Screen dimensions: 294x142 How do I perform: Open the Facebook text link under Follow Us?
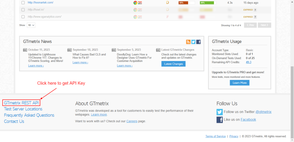248,120
